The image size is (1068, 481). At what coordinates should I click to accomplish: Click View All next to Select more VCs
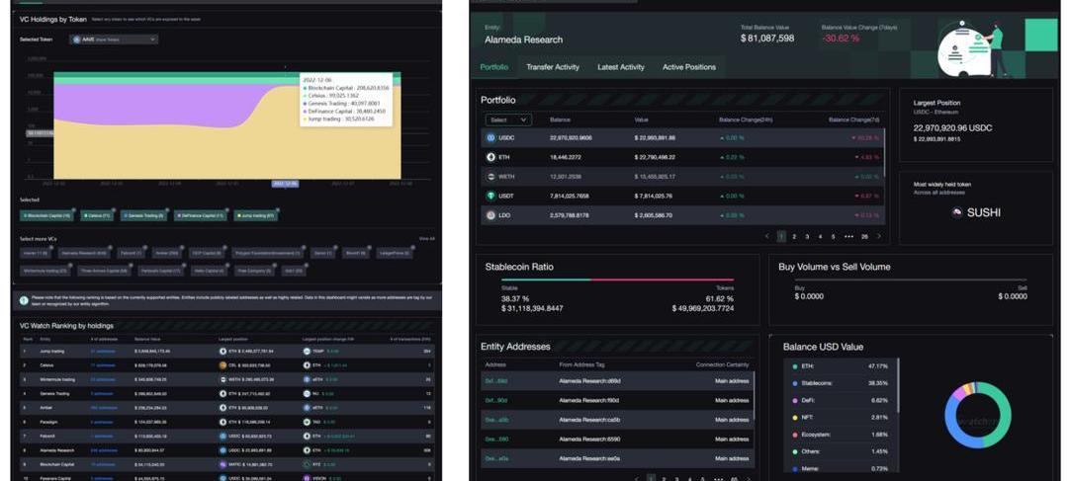(x=426, y=239)
